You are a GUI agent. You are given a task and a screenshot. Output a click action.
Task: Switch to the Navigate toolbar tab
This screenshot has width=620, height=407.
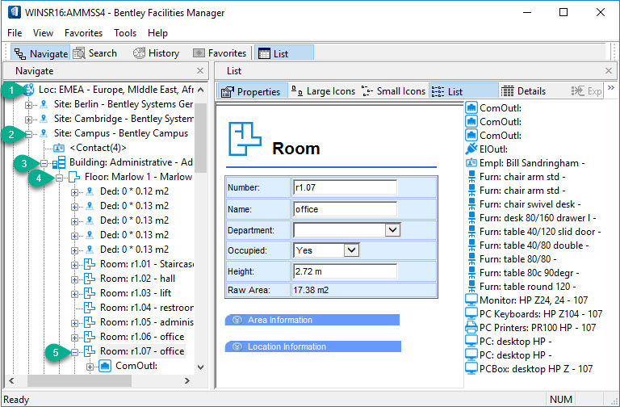pyautogui.click(x=40, y=53)
